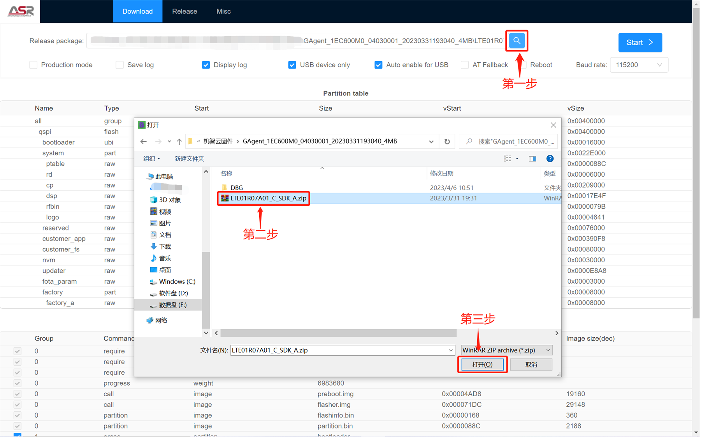Open the file type filter dropdown
The width and height of the screenshot is (701, 439).
tap(506, 350)
